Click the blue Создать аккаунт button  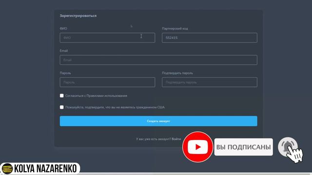point(158,121)
